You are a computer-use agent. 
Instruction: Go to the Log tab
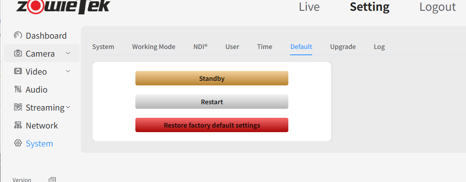click(x=379, y=47)
